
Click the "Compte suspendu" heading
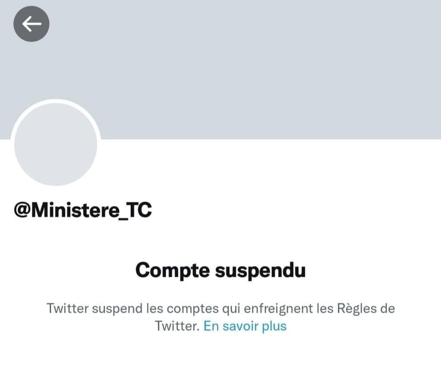point(220,270)
